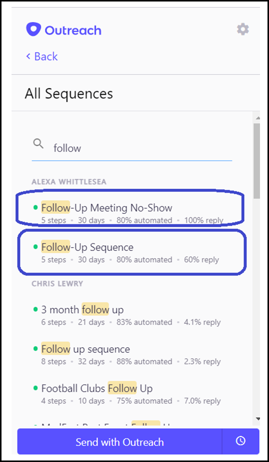The height and width of the screenshot is (462, 269).
Task: Click the vertical scrollbar thumb
Action: tap(257, 161)
